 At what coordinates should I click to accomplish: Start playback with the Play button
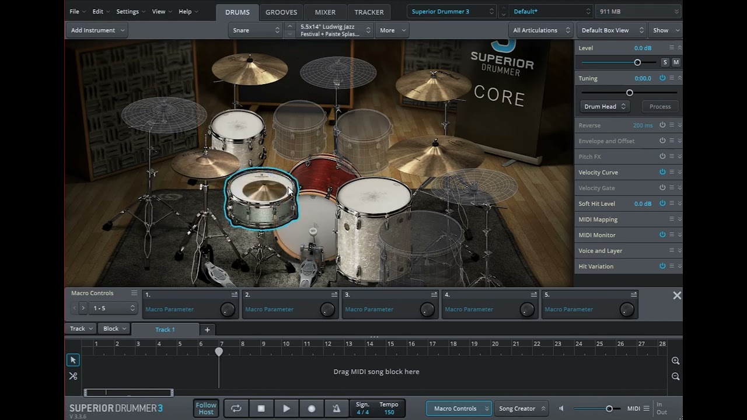pos(287,408)
